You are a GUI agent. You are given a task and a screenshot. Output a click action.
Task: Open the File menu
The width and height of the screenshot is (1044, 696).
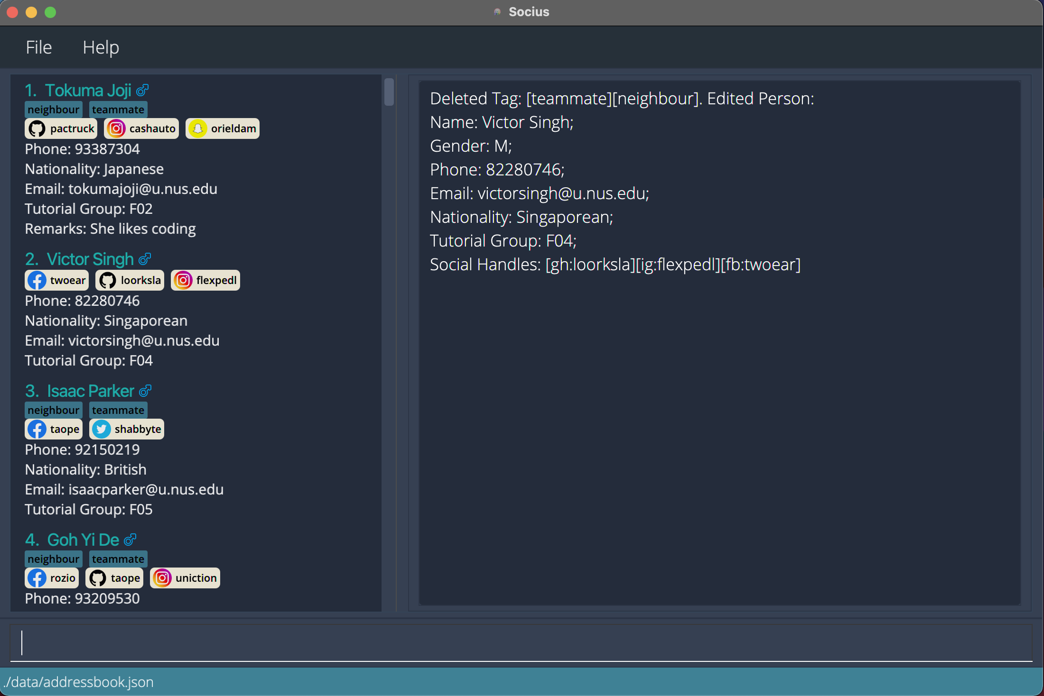(x=39, y=47)
